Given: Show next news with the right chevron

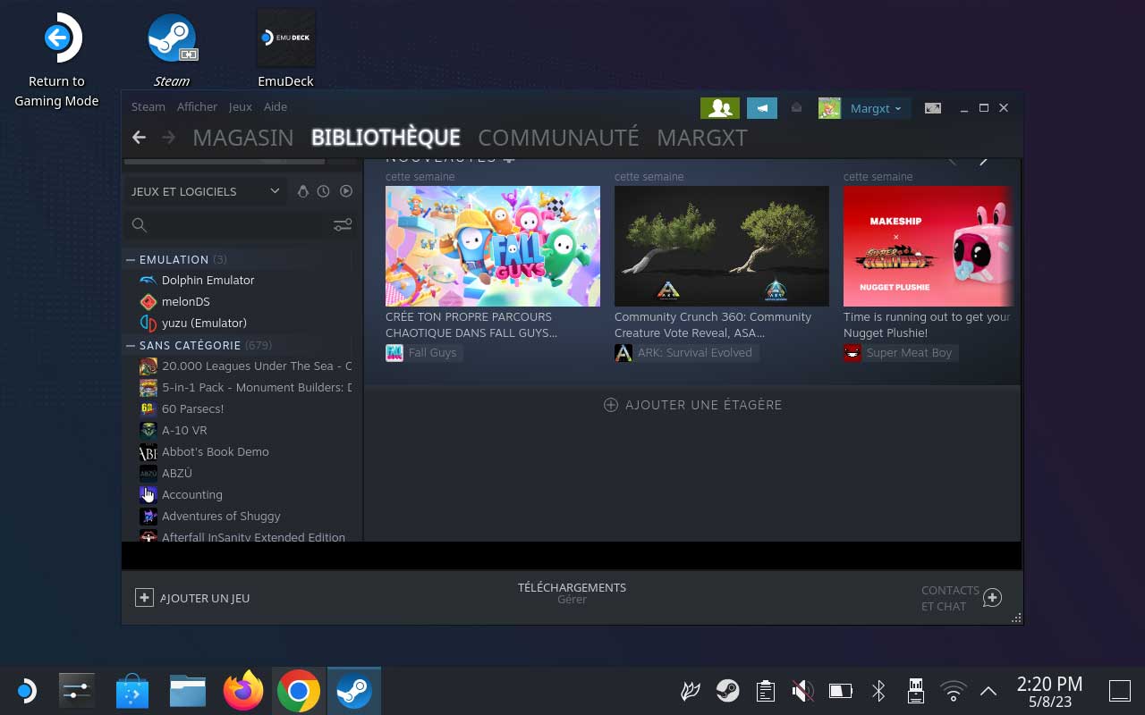Looking at the screenshot, I should coord(984,161).
